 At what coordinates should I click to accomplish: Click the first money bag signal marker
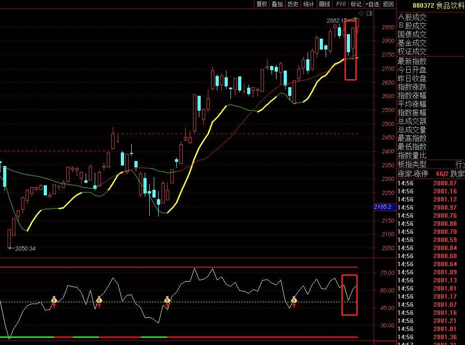coord(54,300)
